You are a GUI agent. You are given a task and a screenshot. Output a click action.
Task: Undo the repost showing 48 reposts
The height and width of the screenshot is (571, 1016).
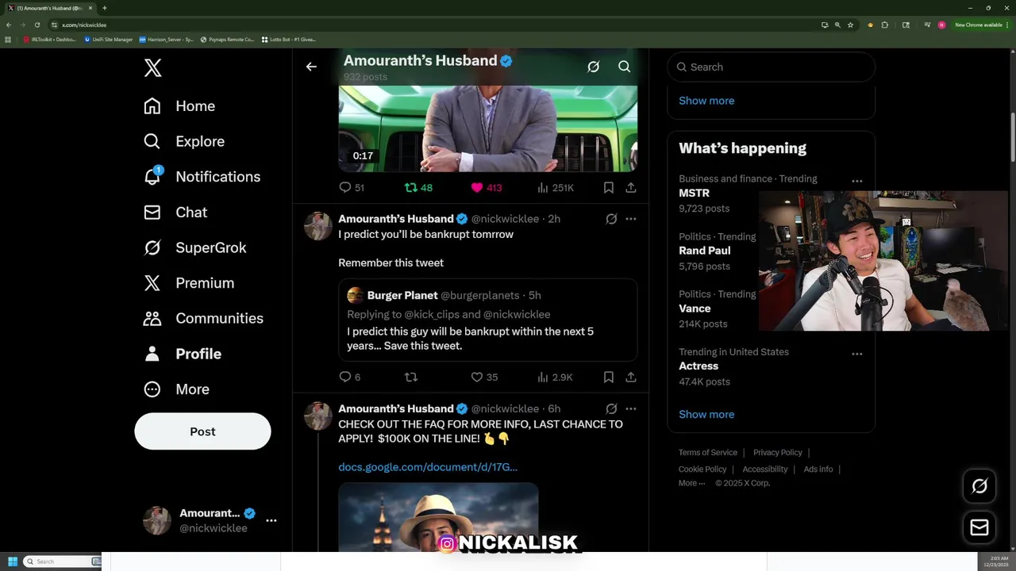pyautogui.click(x=418, y=188)
